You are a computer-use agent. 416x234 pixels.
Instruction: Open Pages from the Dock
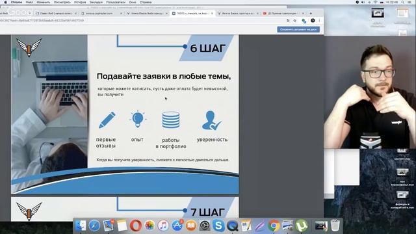coord(246,226)
